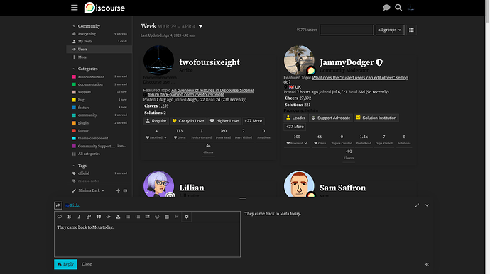Open the documentation category
Screen dimensions: 490x274
[99, 84]
